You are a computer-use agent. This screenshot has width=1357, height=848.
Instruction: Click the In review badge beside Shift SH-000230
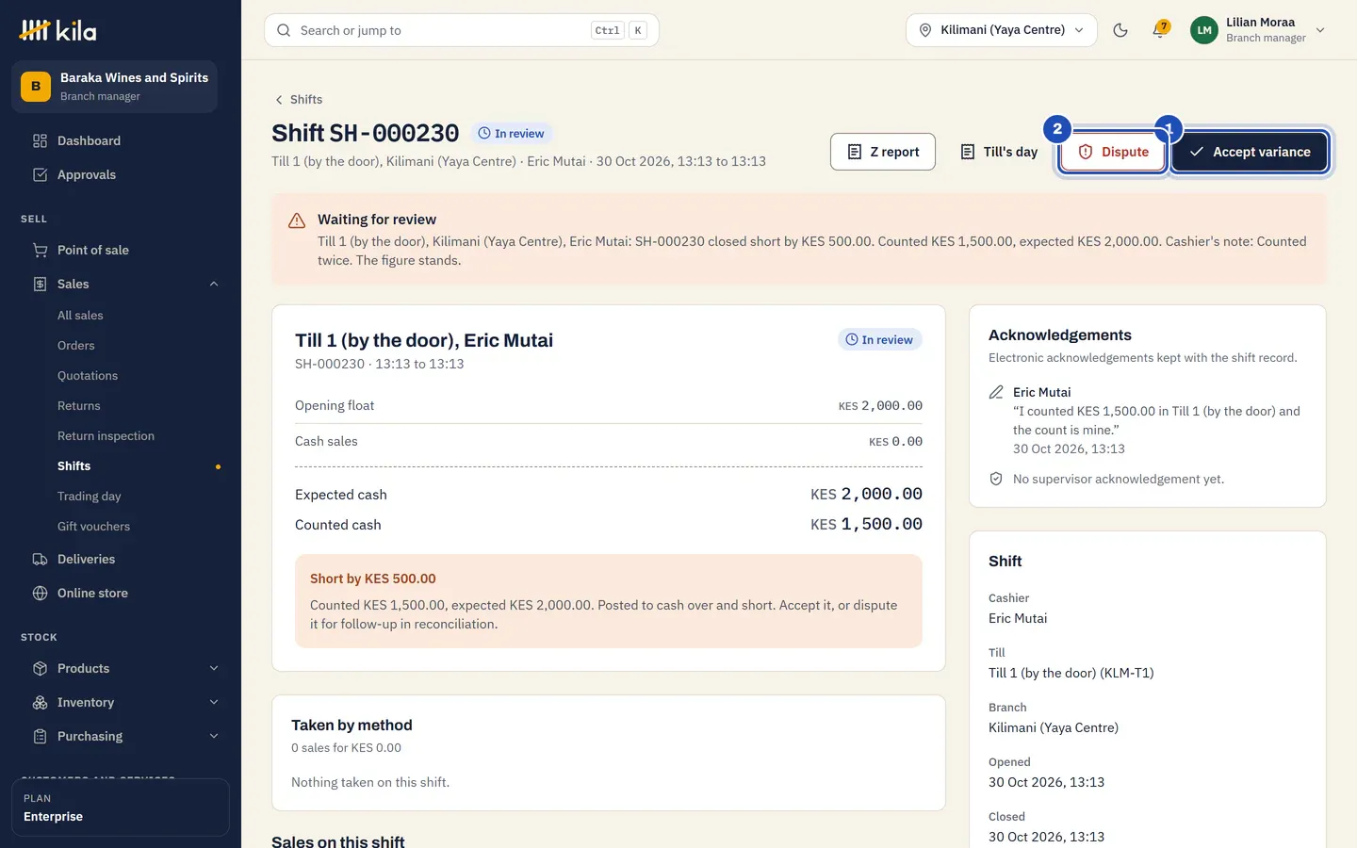pyautogui.click(x=512, y=134)
